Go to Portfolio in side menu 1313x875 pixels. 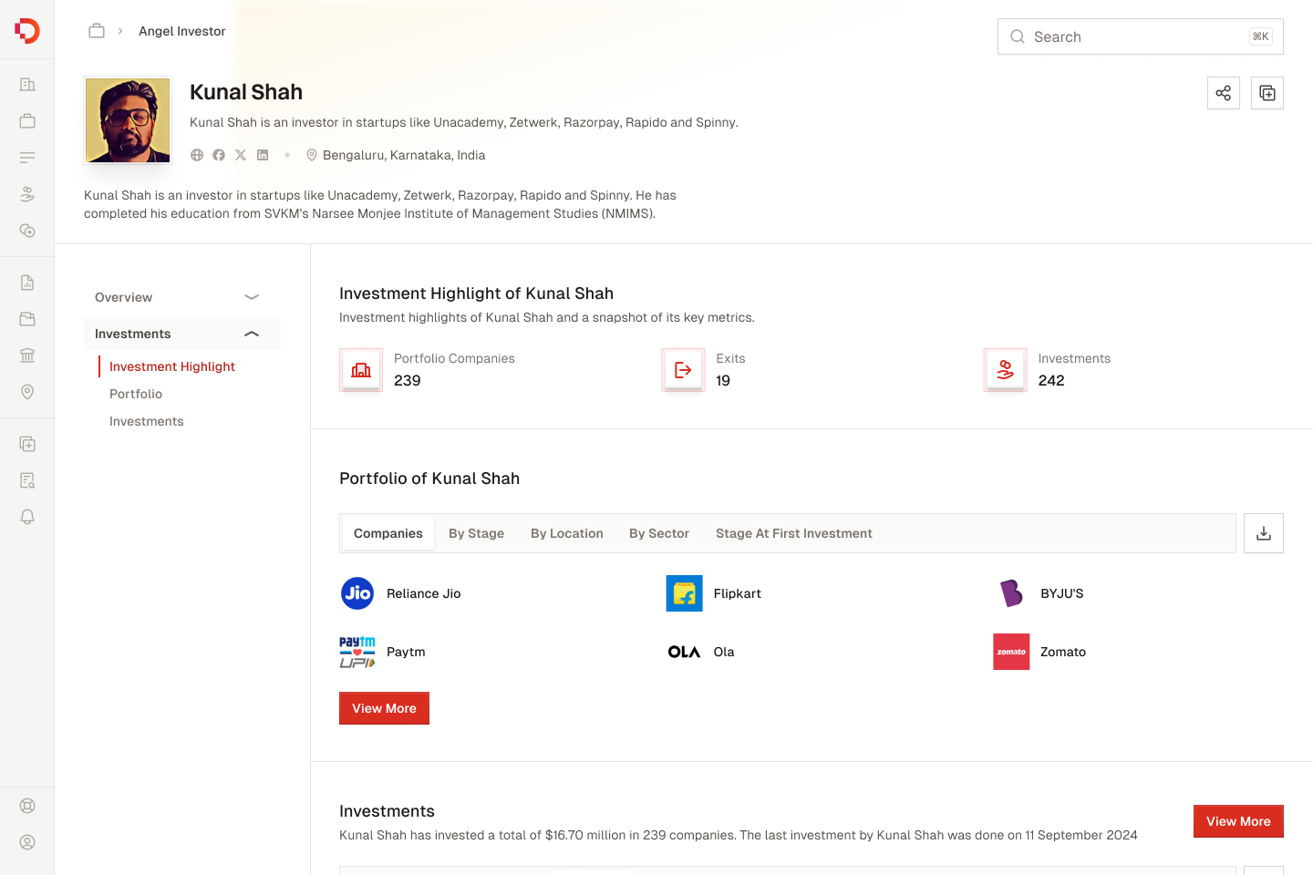136,394
